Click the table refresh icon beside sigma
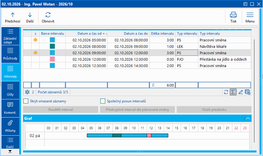The image size is (263, 156). click(226, 92)
